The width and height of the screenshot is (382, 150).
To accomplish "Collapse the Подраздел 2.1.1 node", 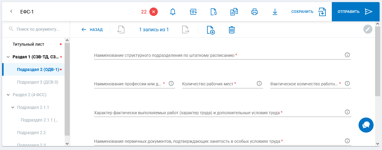I will point(12,107).
